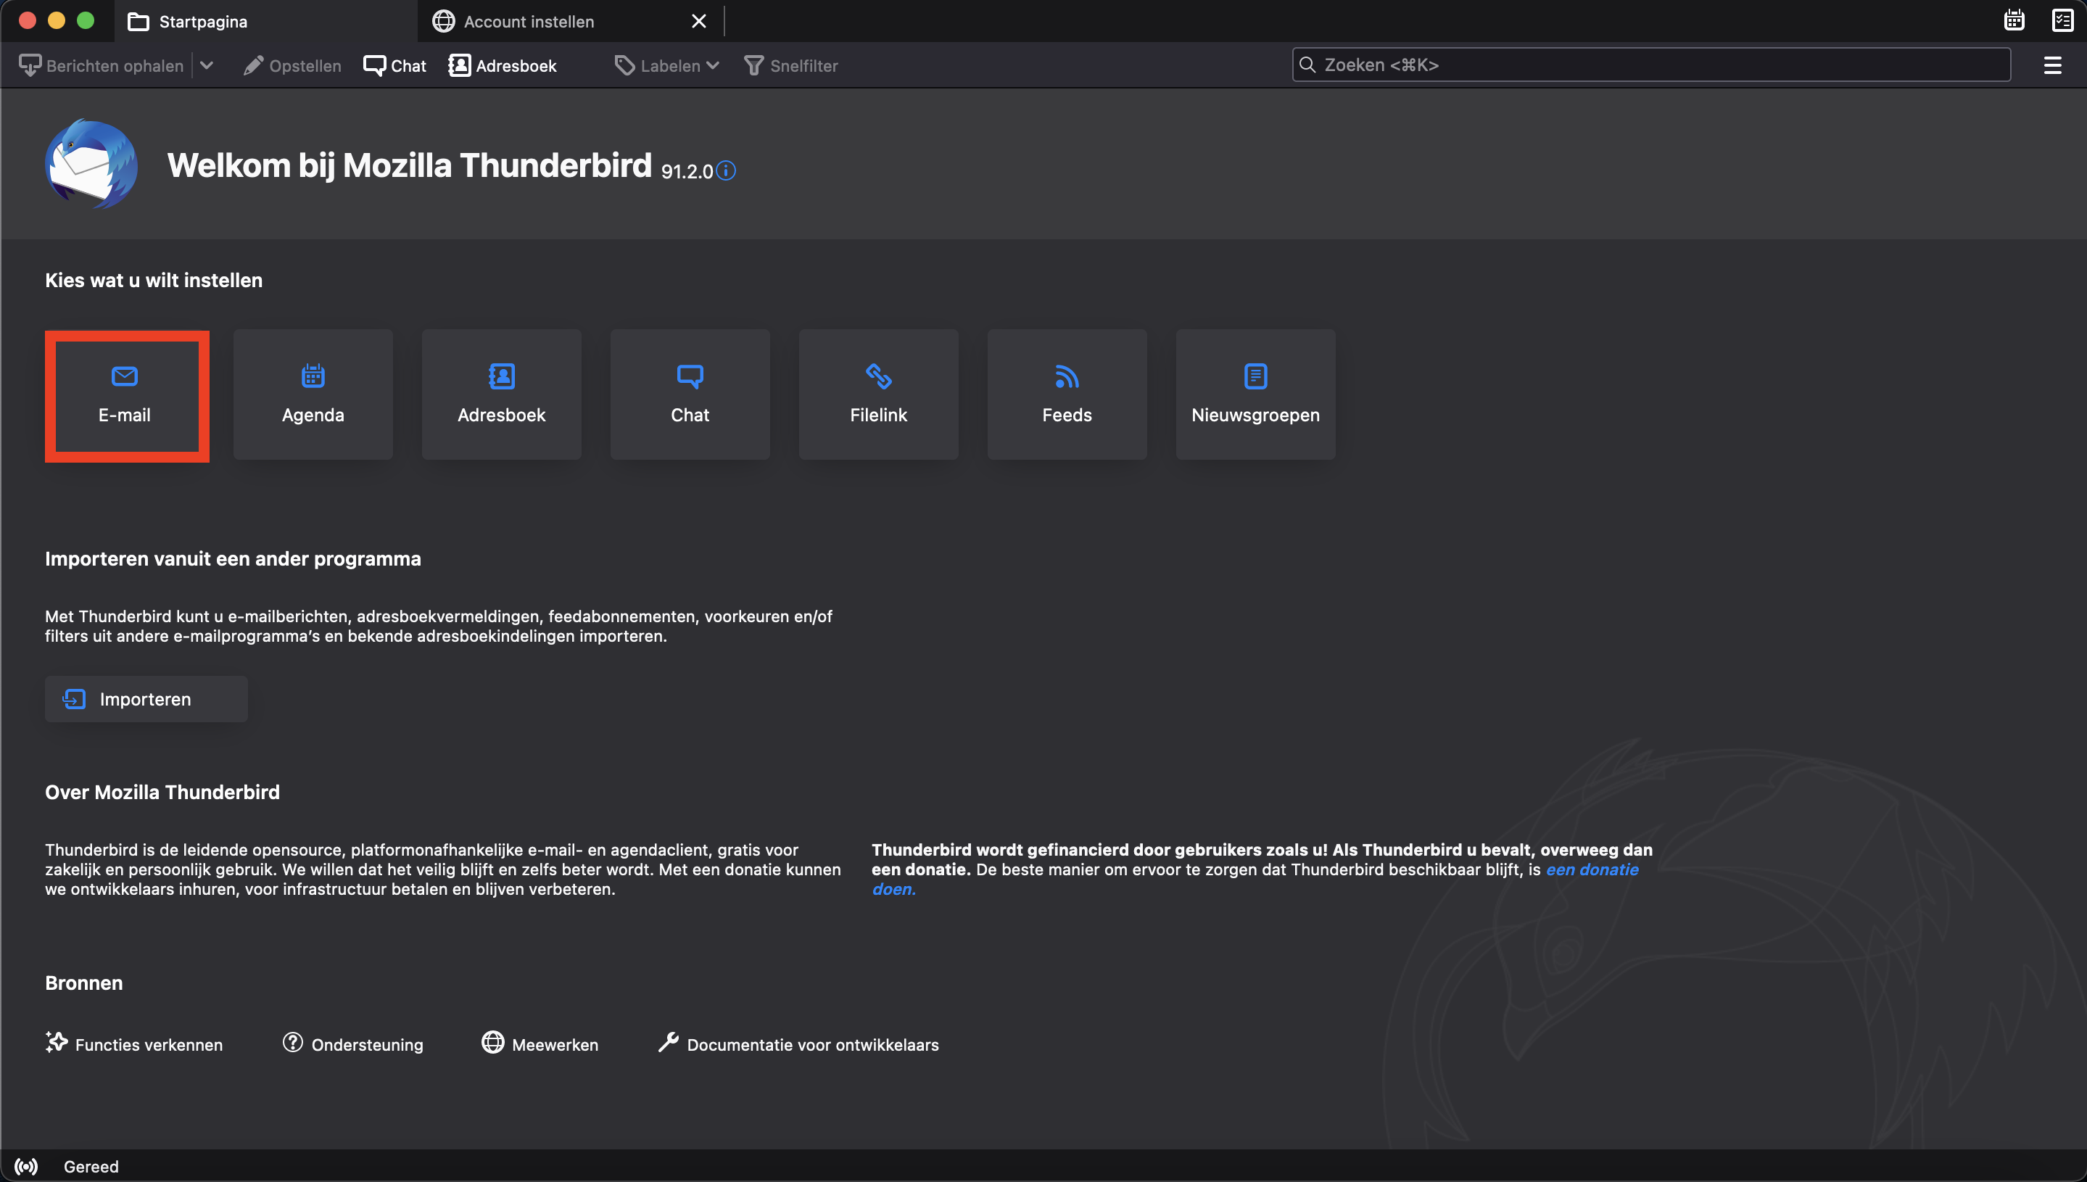Viewport: 2087px width, 1182px height.
Task: Expand the Labelen dropdown
Action: (x=666, y=66)
